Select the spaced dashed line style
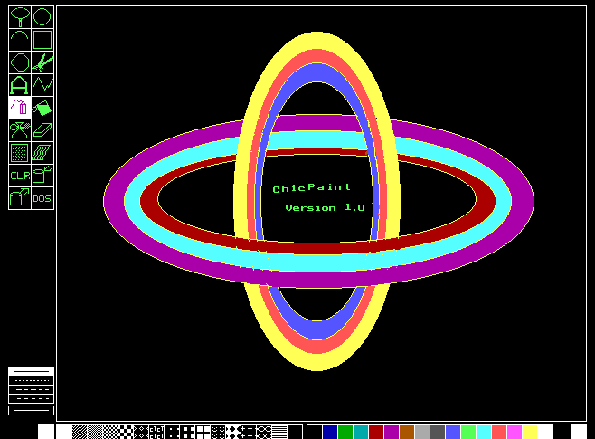Image resolution: width=595 pixels, height=439 pixels. point(31,398)
